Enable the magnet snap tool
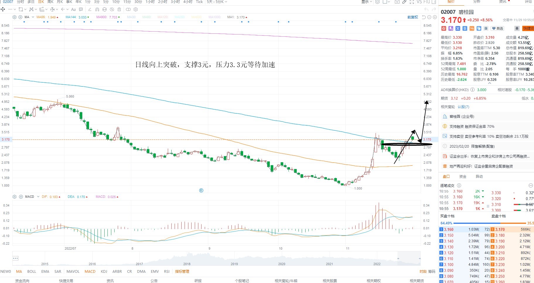 pyautogui.click(x=97, y=9)
